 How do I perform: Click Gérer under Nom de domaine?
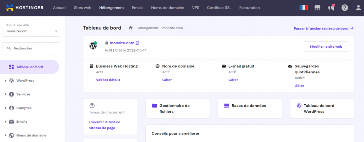(x=167, y=80)
